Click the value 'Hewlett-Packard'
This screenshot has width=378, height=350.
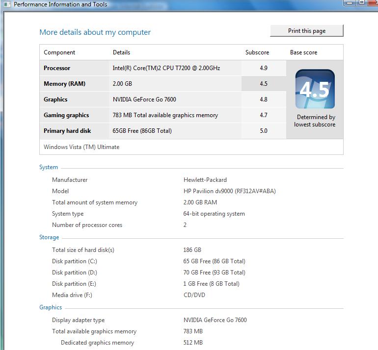click(x=205, y=180)
